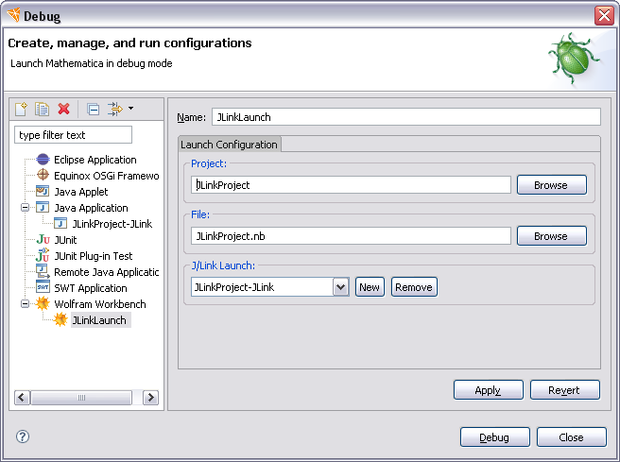Select SWT Application entry
Viewport: 620px width, 462px height.
tap(91, 288)
